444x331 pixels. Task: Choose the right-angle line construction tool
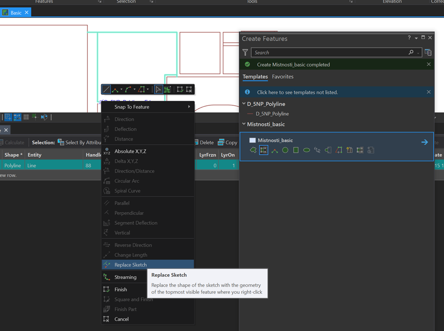[x=115, y=89]
